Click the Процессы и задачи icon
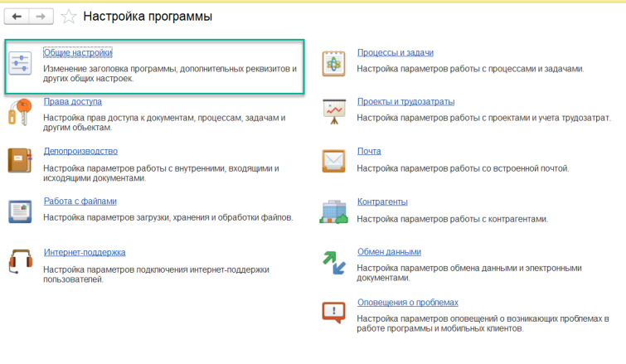The image size is (626, 364). (333, 63)
